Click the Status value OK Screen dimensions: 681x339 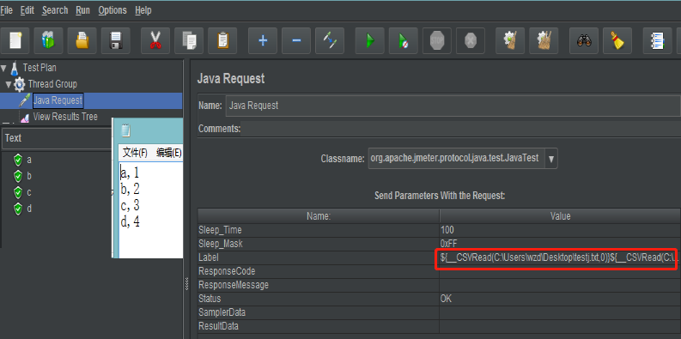click(x=446, y=299)
